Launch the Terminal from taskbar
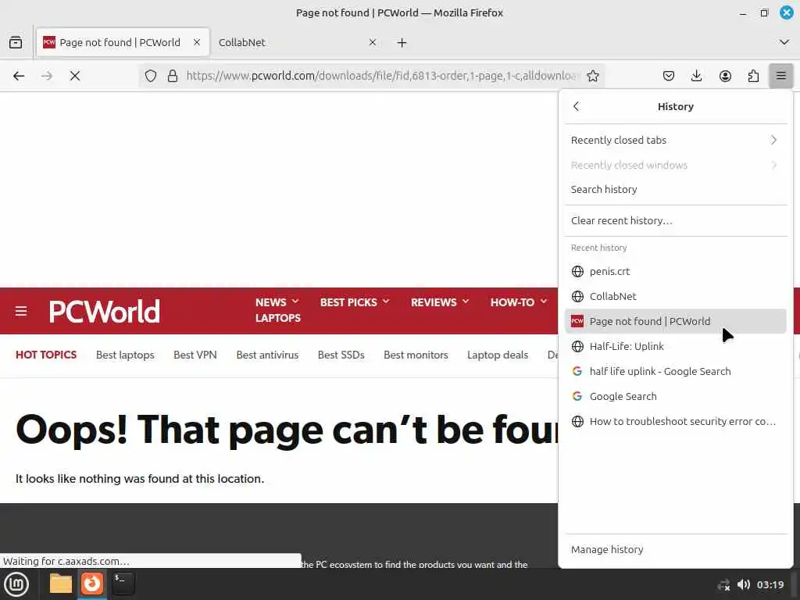The height and width of the screenshot is (600, 800). 123,584
